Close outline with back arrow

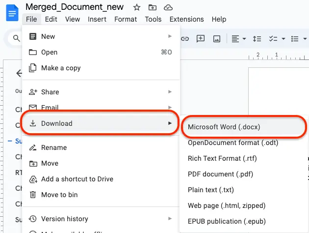pos(19,73)
